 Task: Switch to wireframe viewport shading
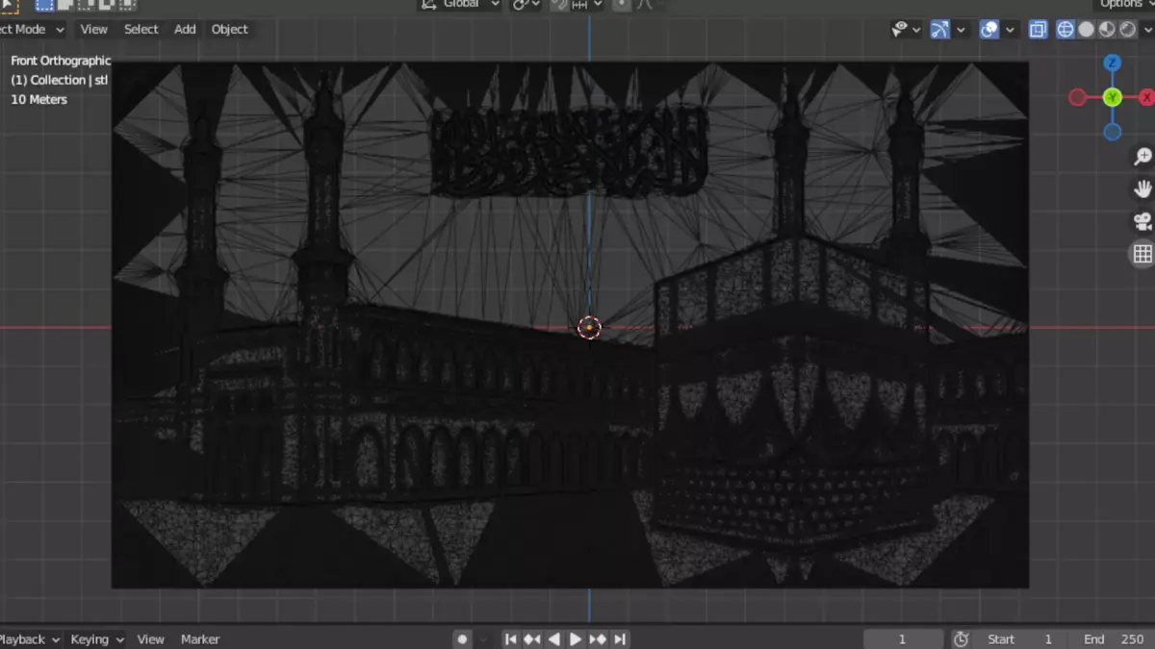[1065, 29]
